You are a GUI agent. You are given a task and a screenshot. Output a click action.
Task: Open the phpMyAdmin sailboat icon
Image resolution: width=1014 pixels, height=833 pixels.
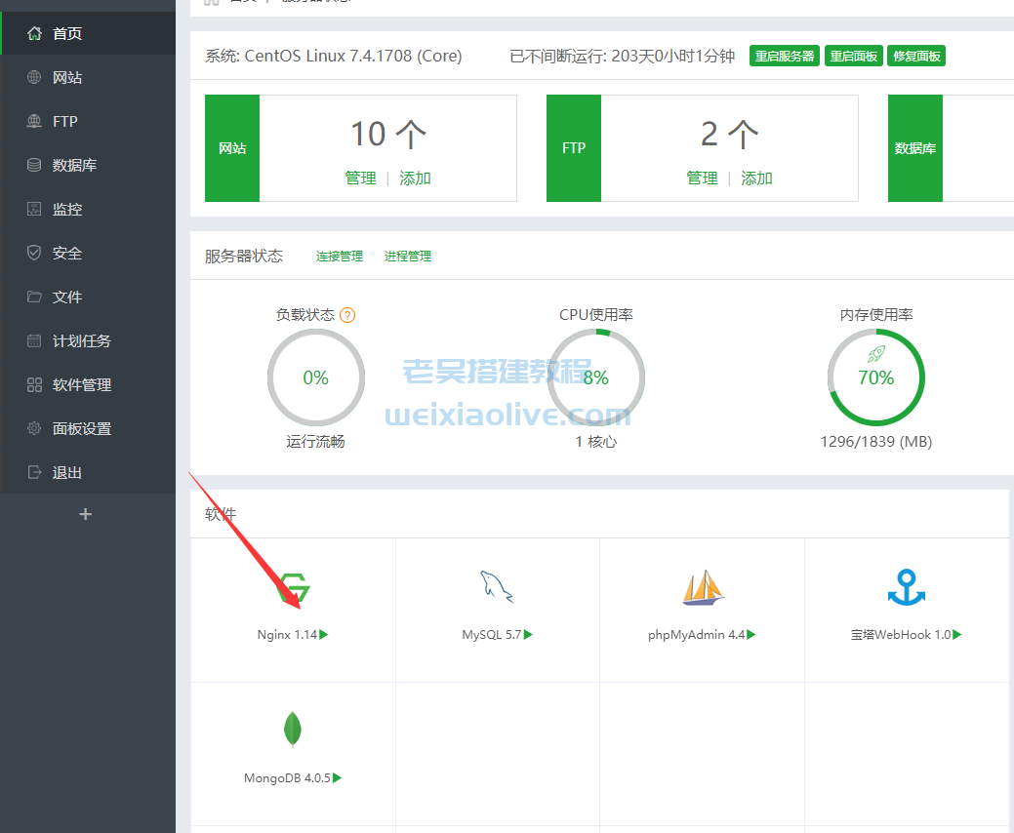[x=703, y=587]
